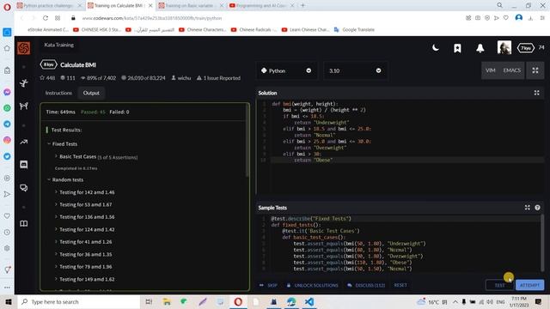The image size is (550, 309).
Task: Open DISCUSS (112) link
Action: click(366, 285)
